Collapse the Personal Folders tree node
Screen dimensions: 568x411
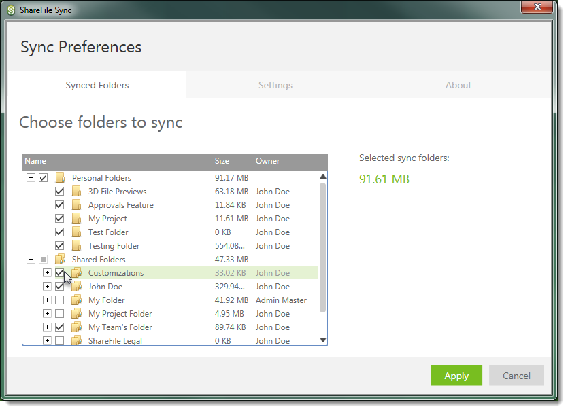(x=31, y=177)
